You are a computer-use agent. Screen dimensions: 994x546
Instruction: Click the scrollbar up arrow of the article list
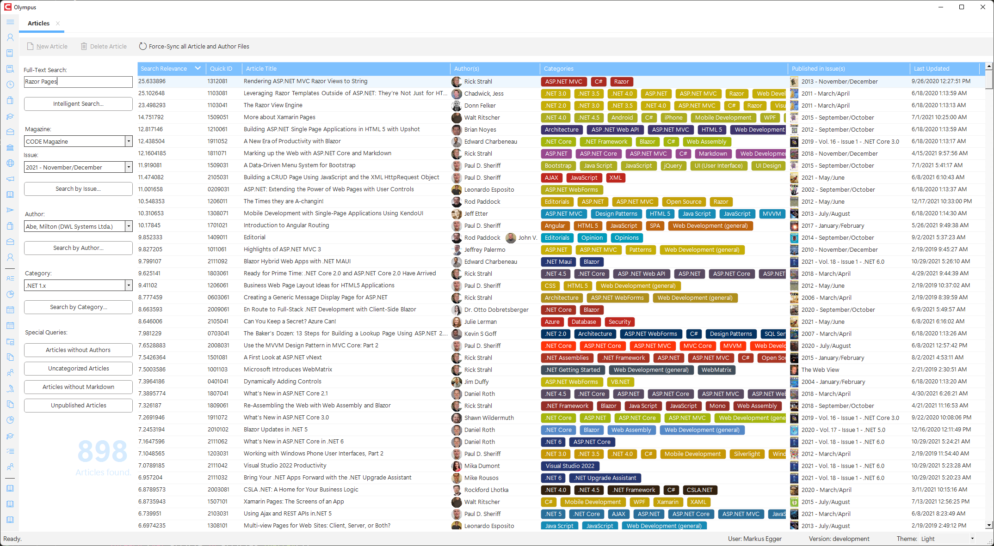coord(989,66)
